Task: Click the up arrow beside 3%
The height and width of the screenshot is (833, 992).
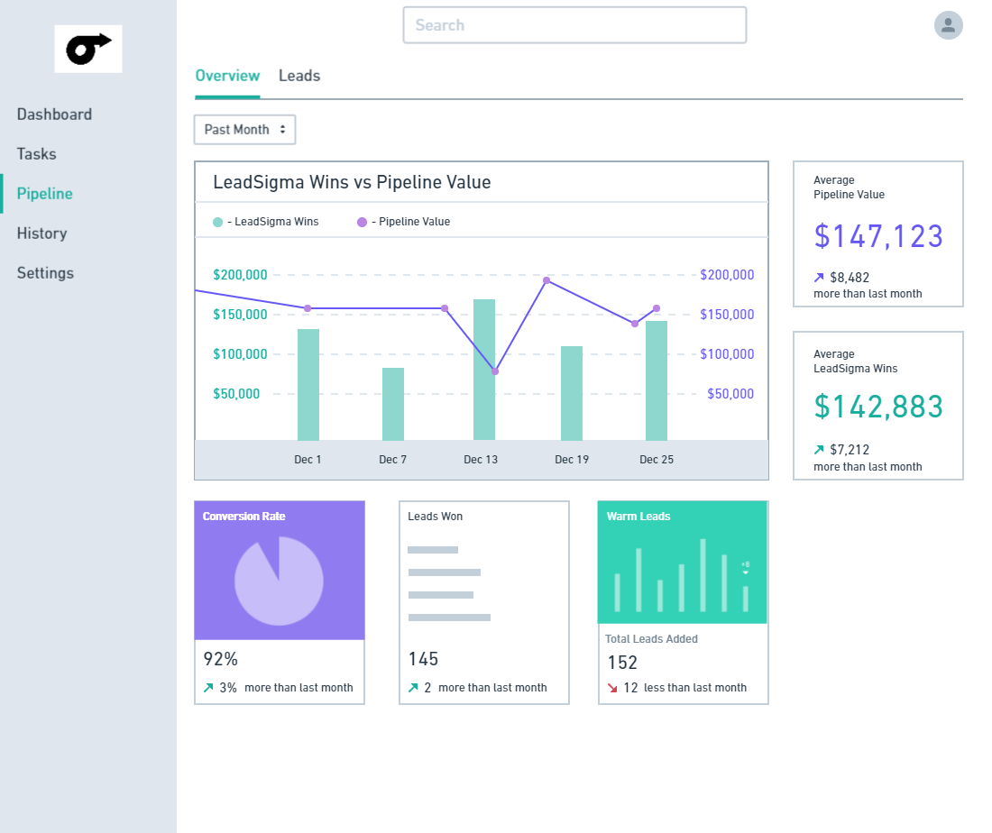Action: pos(208,688)
